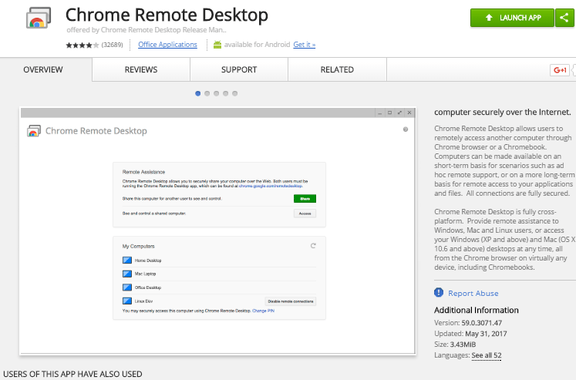Switch to the RELATED tab
The width and height of the screenshot is (576, 380).
pyautogui.click(x=337, y=69)
